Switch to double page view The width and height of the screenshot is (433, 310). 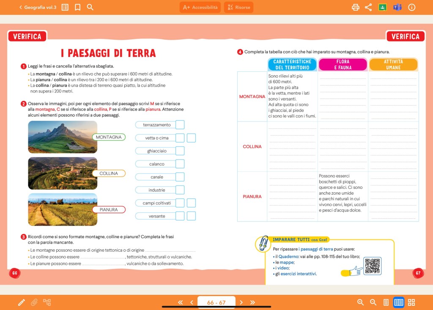(398, 302)
